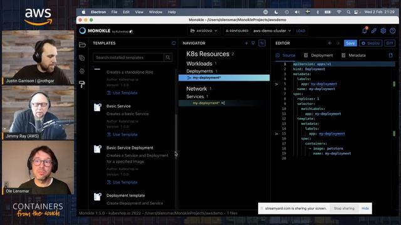Viewport: 401px width, 225px height.
Task: Open the Edit menu
Action: [126, 12]
